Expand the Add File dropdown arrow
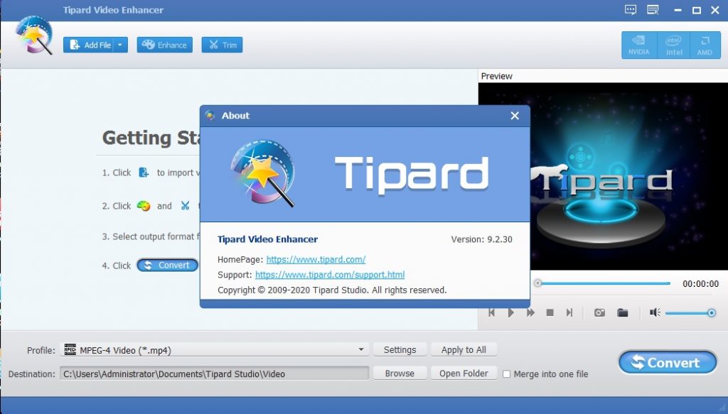 pos(120,45)
